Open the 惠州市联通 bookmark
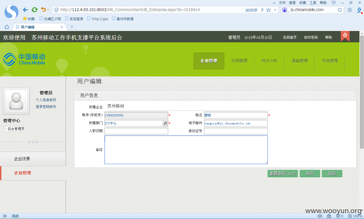This screenshot has width=364, height=219. point(123,19)
